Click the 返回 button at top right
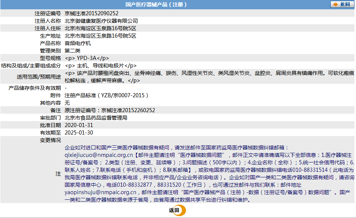This screenshot has width=356, height=218. tap(342, 4)
